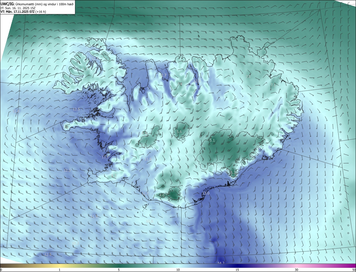Screen dimensions: 356x272
Task: Click the 4.6 value beside the southern glacier
Action: point(162,196)
